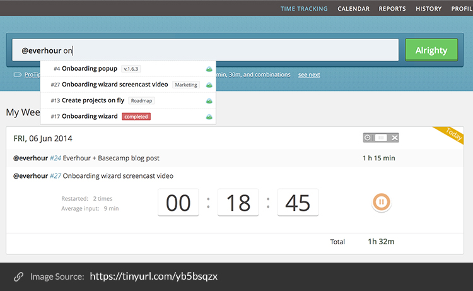Viewport: 473px width, 291px height.
Task: Click the timer hours digits 00
Action: click(x=178, y=203)
